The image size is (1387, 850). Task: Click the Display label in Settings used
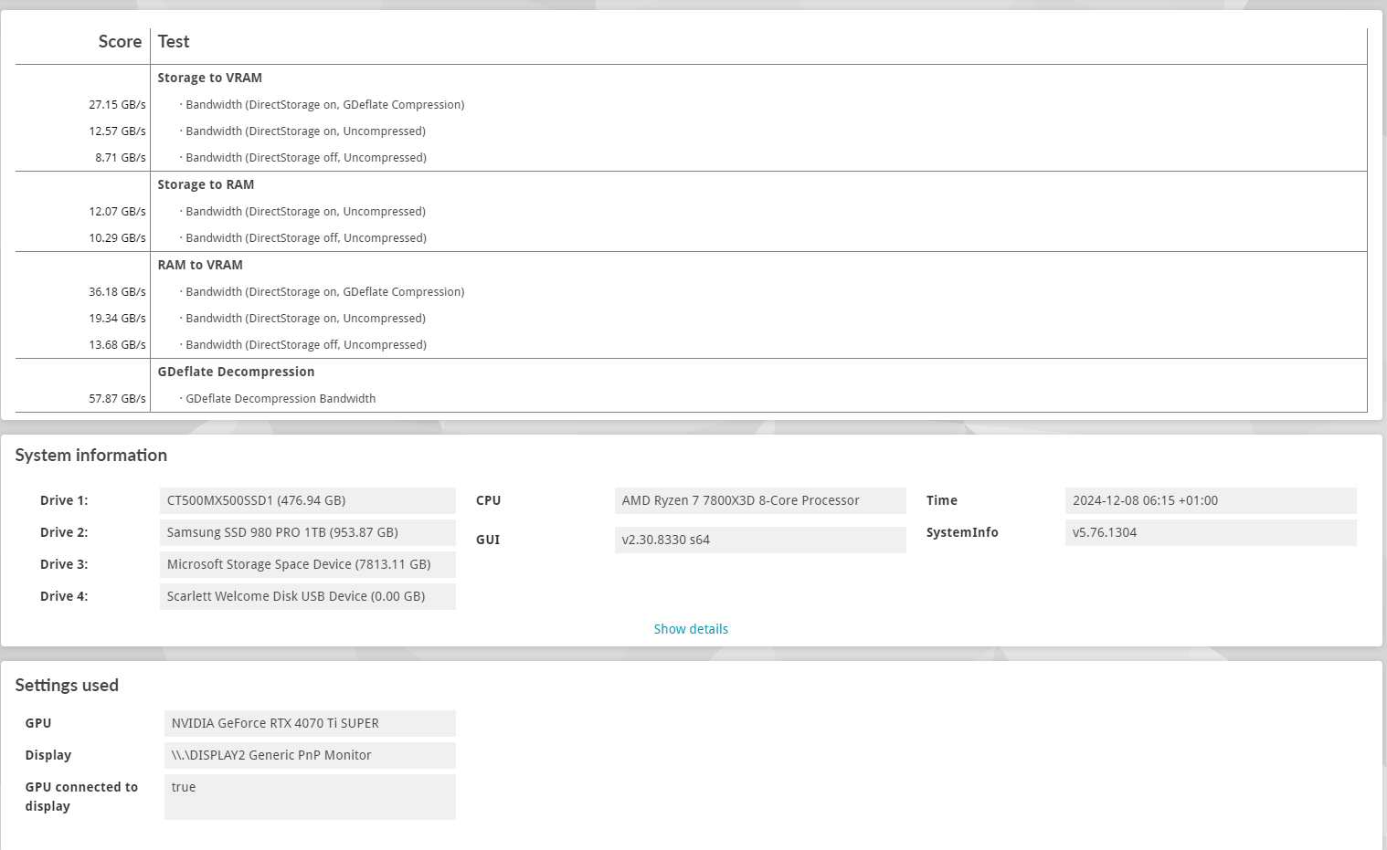[x=48, y=755]
